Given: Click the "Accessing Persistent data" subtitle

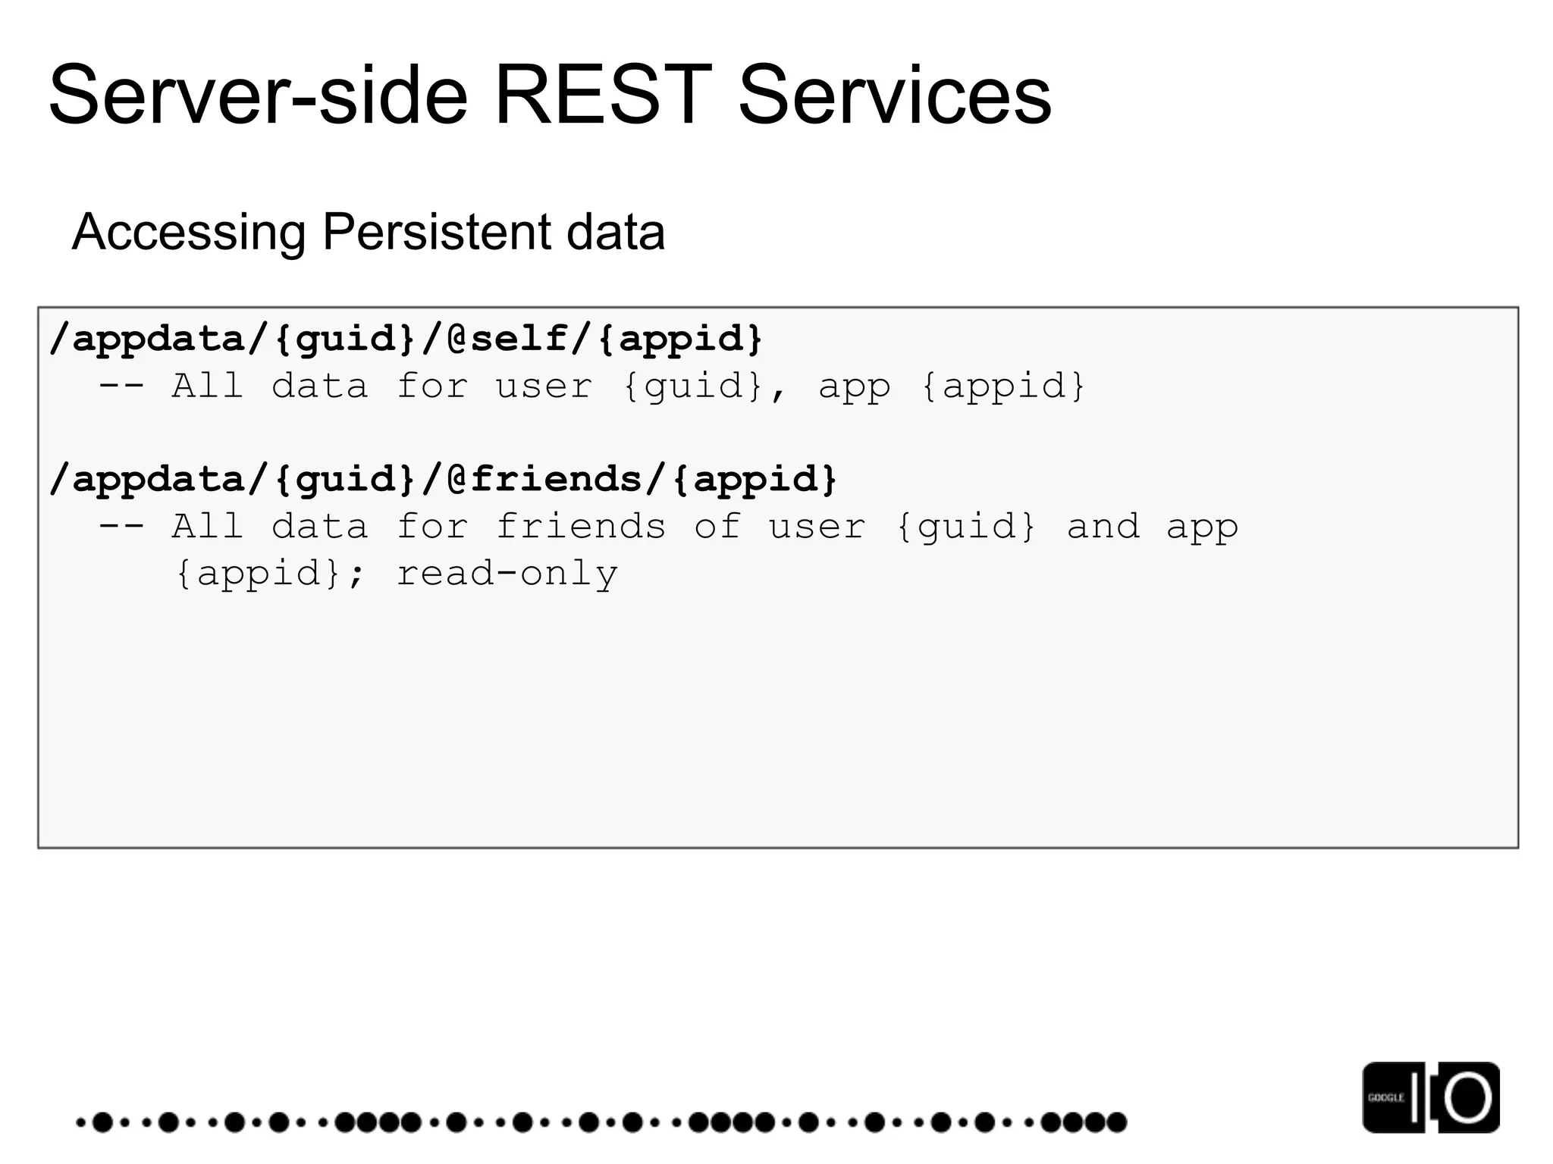Looking at the screenshot, I should pos(369,232).
